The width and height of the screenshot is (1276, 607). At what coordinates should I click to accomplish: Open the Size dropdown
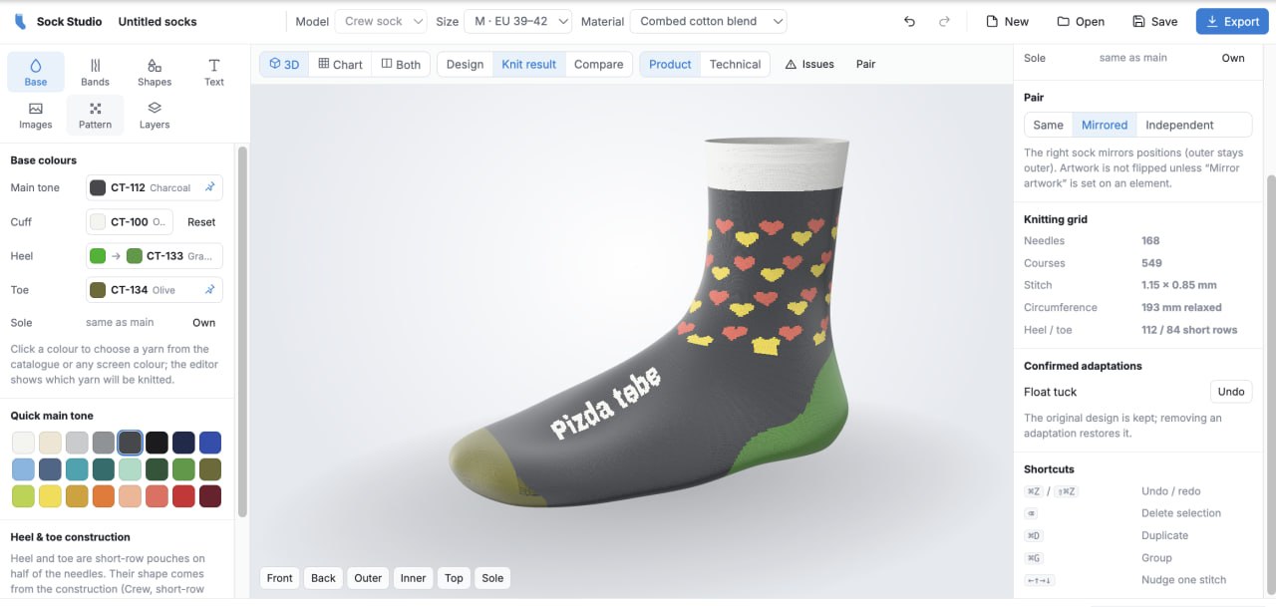point(517,21)
